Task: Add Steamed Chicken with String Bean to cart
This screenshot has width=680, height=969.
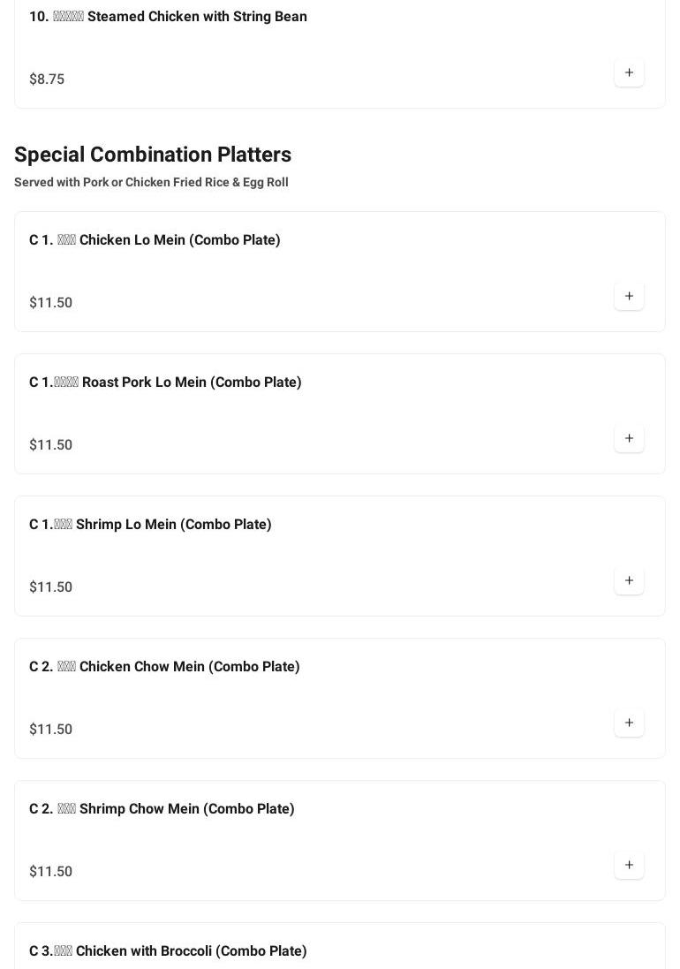Action: click(629, 72)
